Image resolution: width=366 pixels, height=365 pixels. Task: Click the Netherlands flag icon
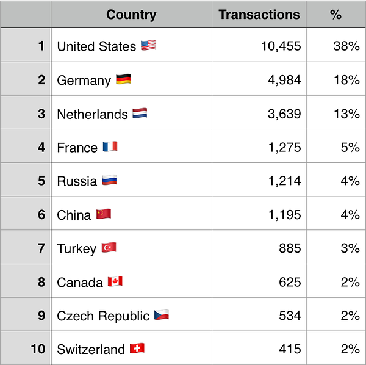click(x=140, y=114)
